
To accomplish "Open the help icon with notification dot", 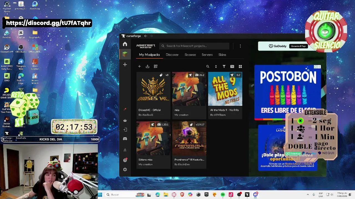I will tap(125, 160).
